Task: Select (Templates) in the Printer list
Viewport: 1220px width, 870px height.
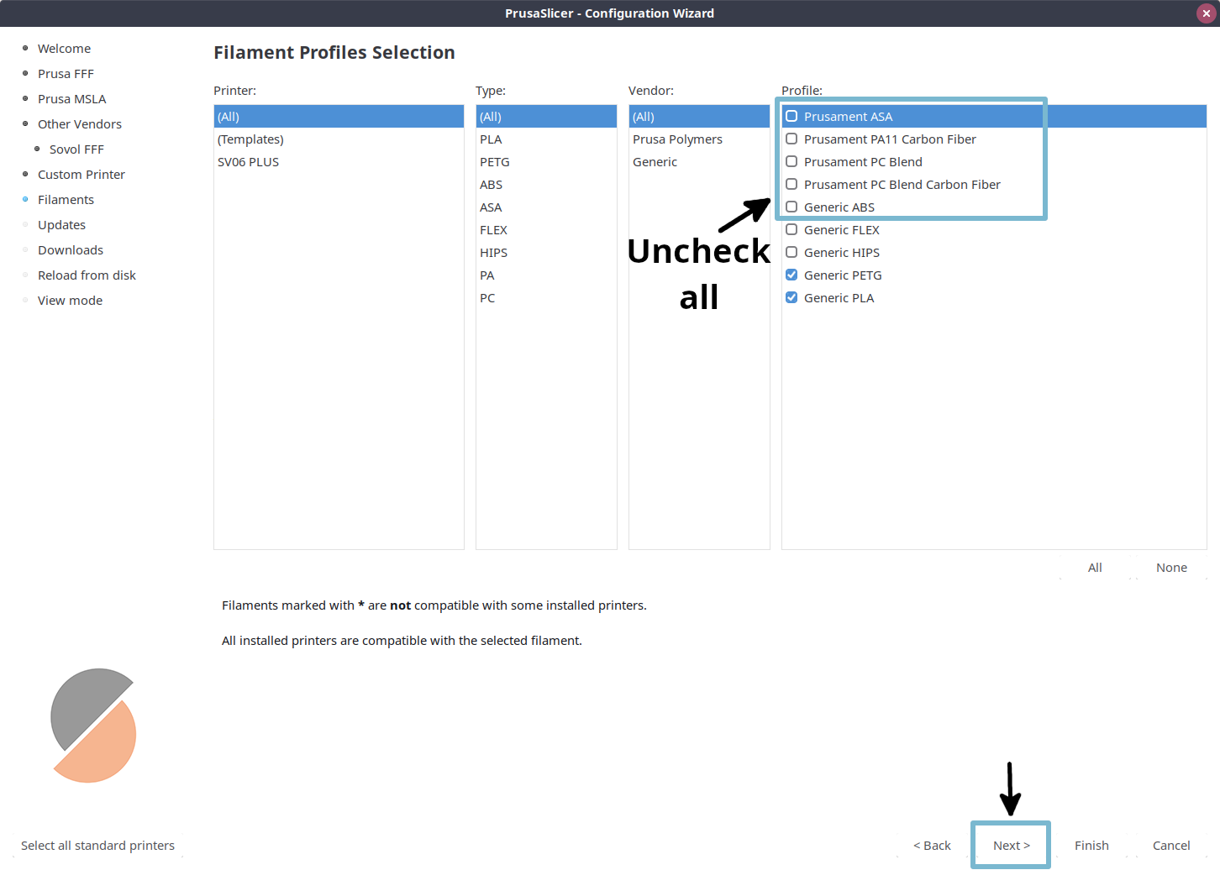Action: [x=339, y=139]
